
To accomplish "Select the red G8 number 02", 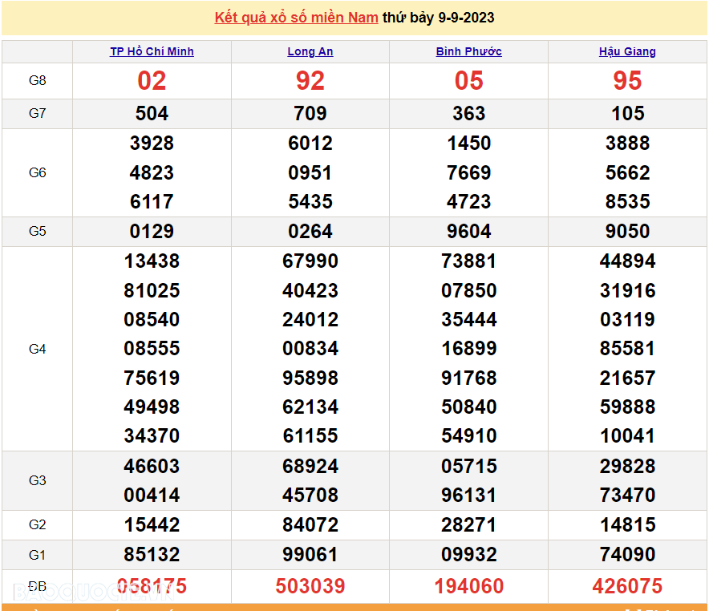I will [x=152, y=80].
